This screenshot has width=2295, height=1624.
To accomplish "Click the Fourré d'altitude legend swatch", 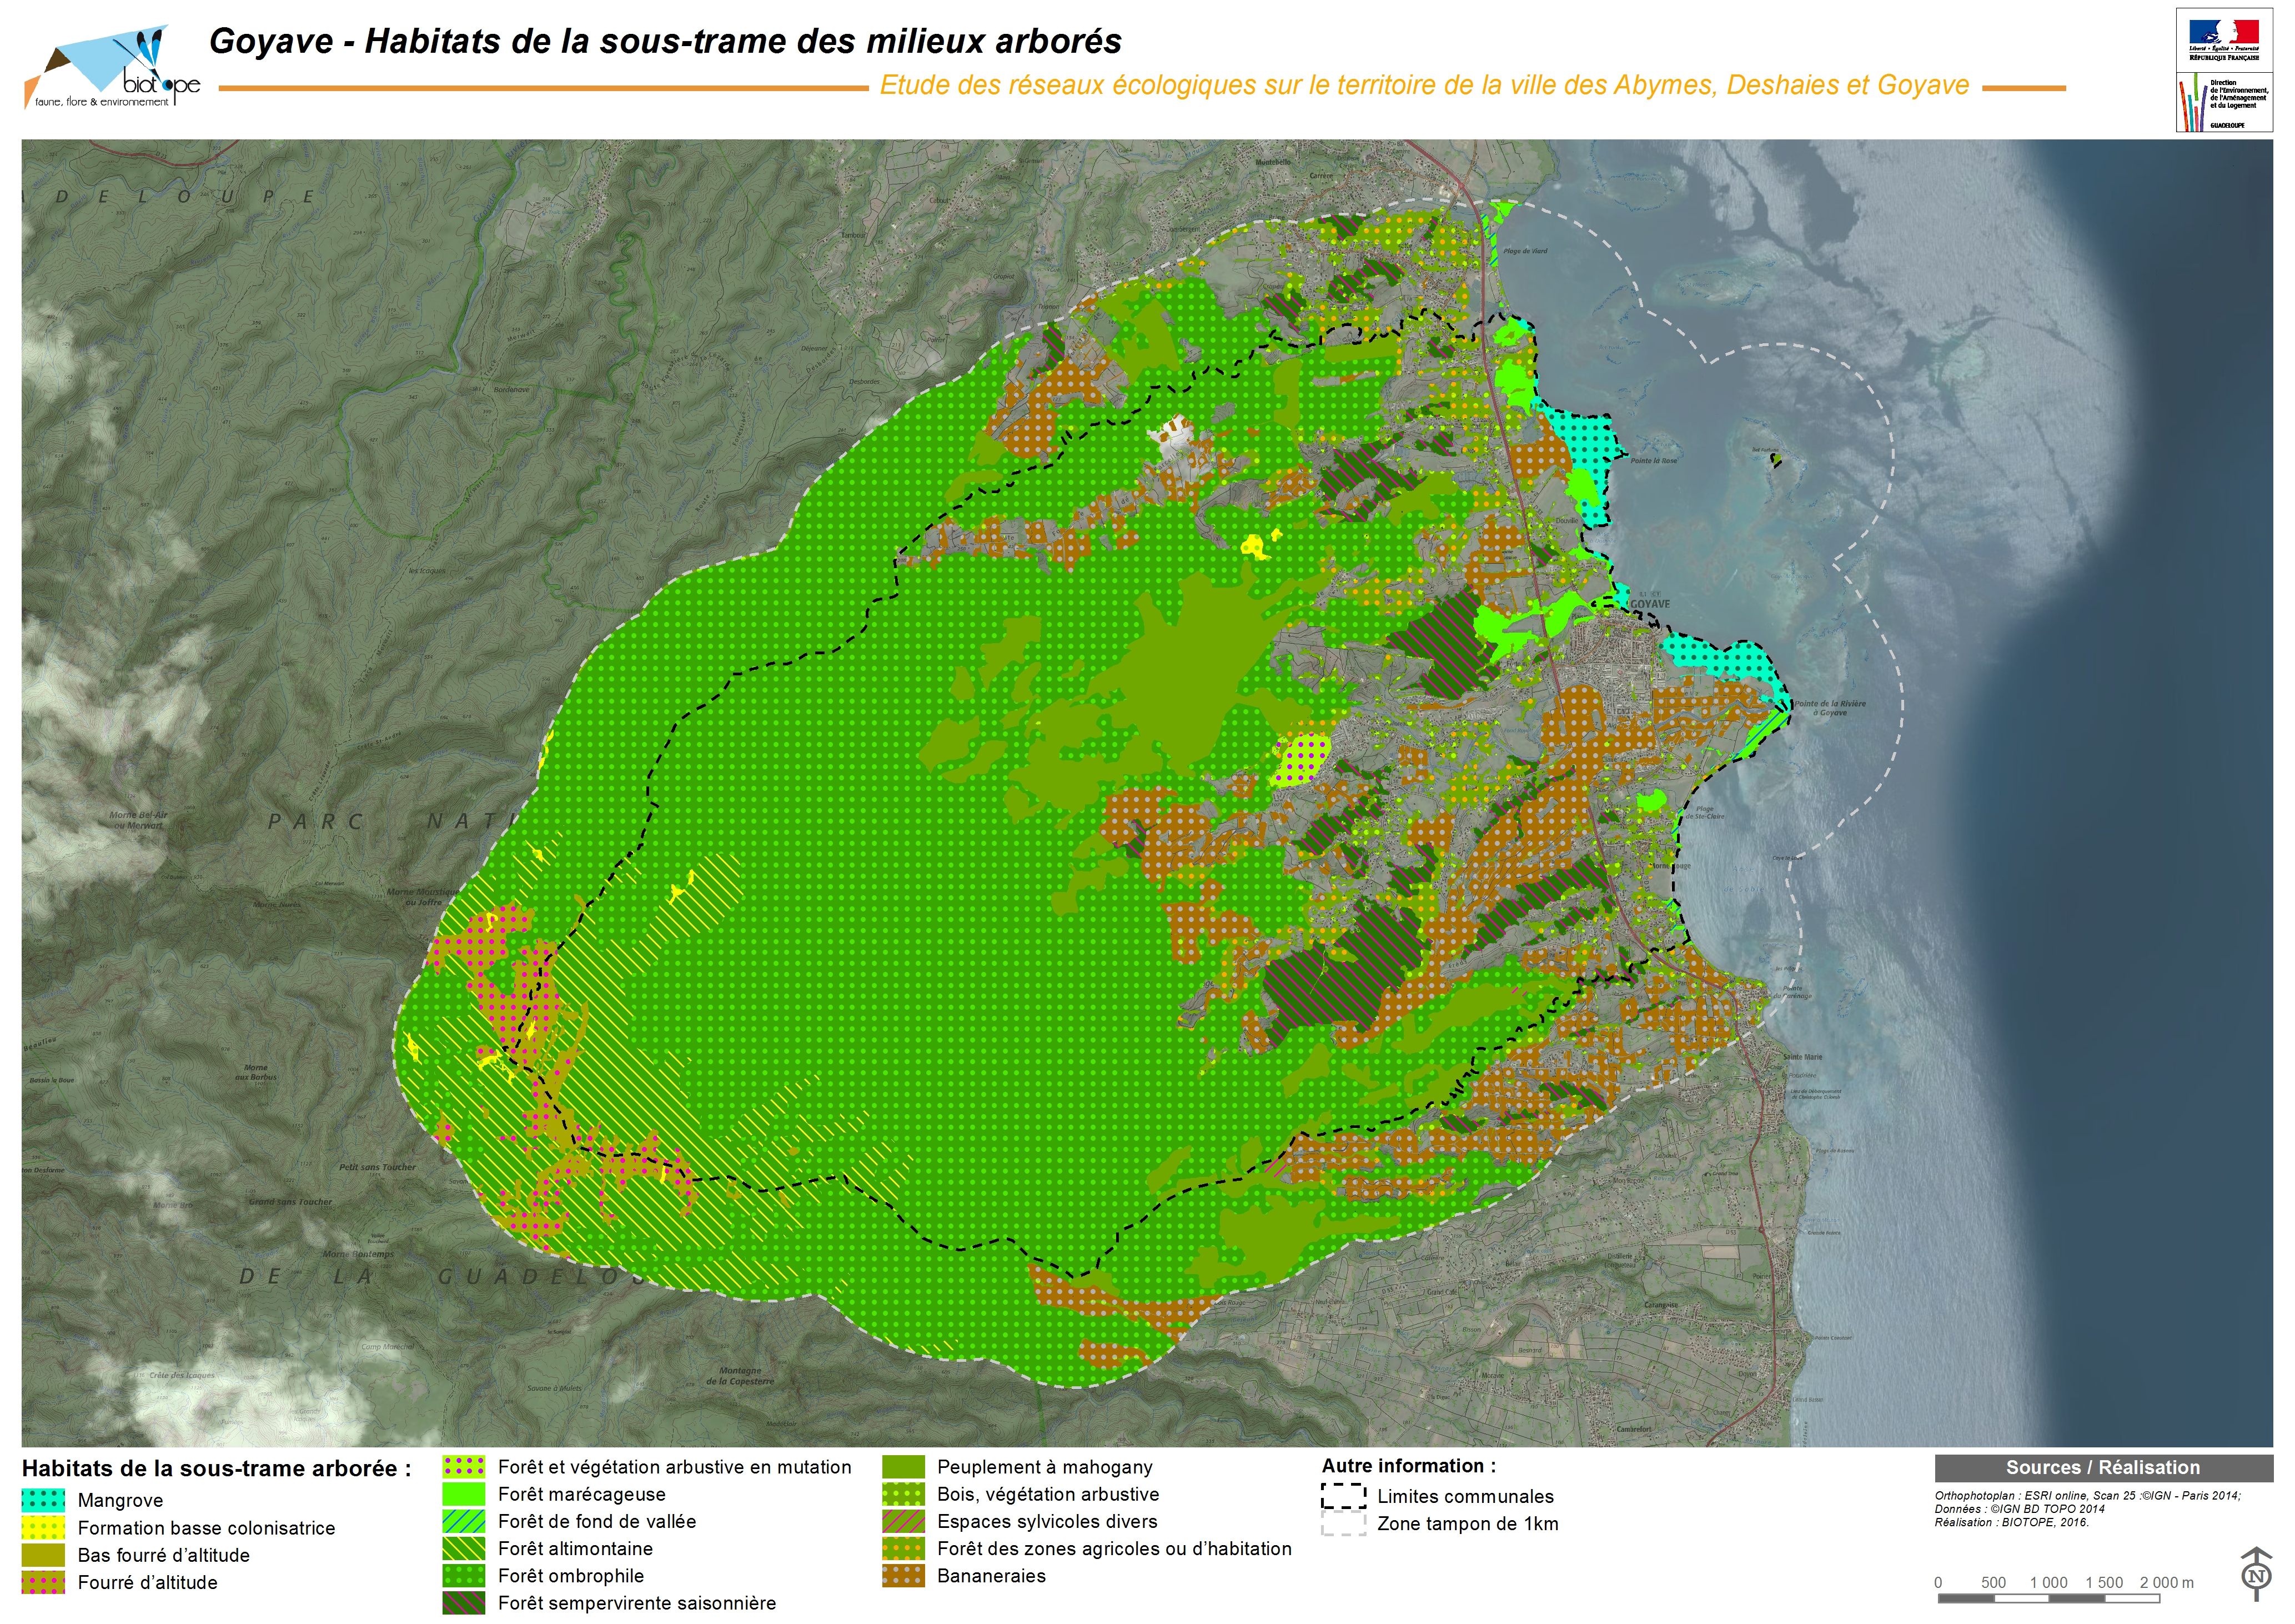I will (x=43, y=1582).
